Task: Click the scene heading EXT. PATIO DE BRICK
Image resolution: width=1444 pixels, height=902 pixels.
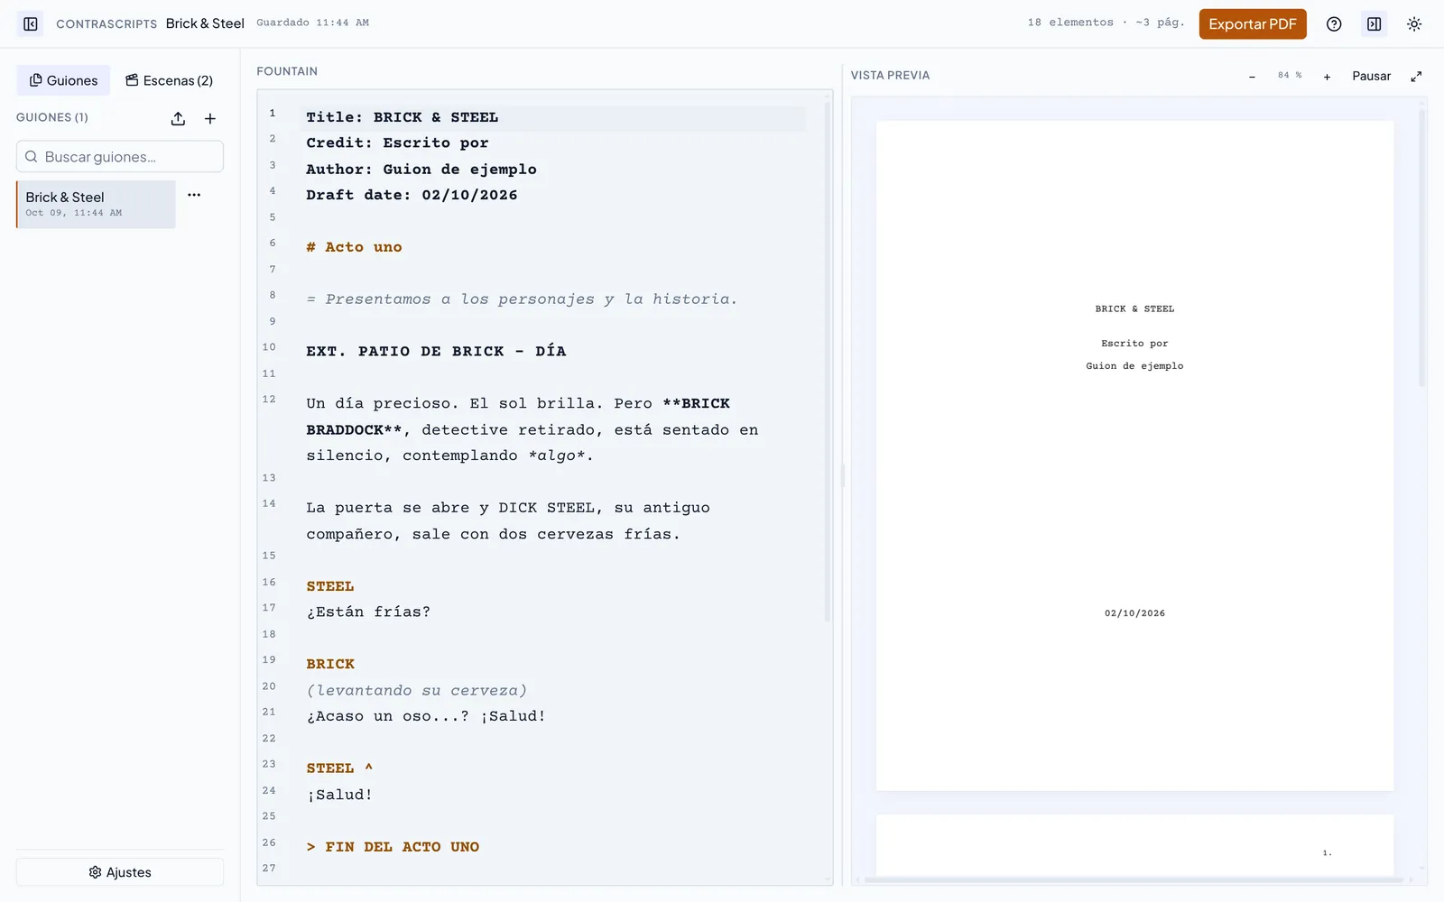Action: [436, 352]
